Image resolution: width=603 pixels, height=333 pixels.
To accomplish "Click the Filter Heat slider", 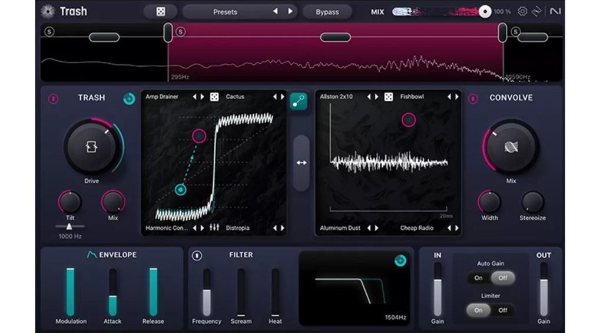I will pos(276,292).
